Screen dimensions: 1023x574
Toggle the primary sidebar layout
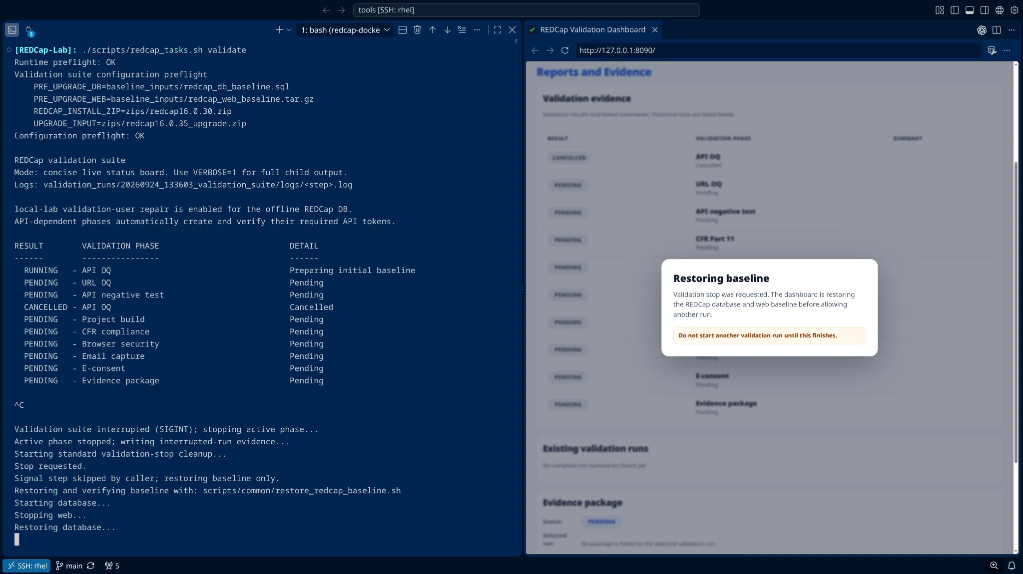(x=955, y=10)
